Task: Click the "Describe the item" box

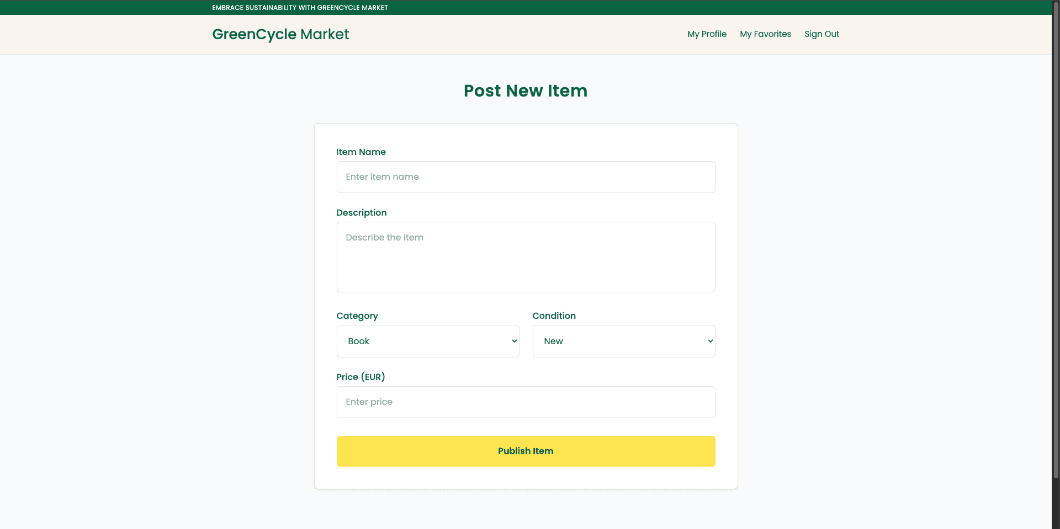Action: (x=525, y=257)
